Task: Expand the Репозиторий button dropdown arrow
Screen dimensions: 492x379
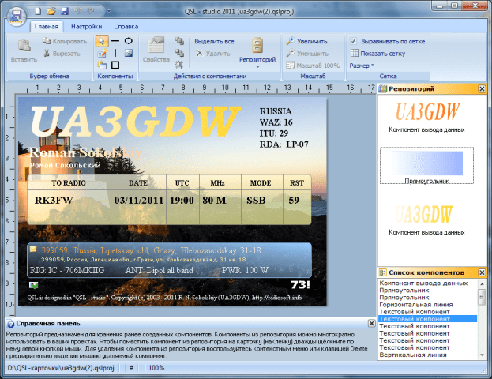Action: tap(257, 67)
